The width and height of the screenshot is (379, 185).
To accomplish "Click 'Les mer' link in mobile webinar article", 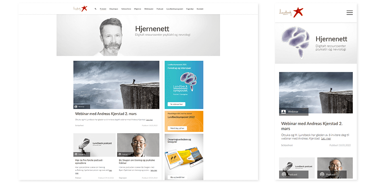I will click(x=326, y=139).
